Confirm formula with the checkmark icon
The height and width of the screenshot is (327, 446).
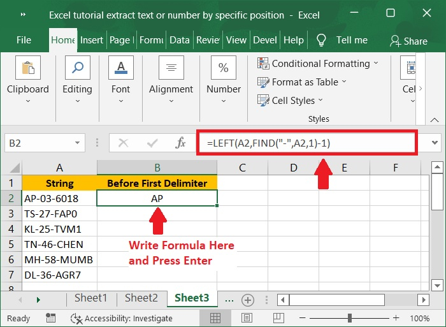pyautogui.click(x=152, y=143)
